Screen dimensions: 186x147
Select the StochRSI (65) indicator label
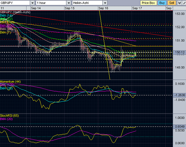point(9,116)
